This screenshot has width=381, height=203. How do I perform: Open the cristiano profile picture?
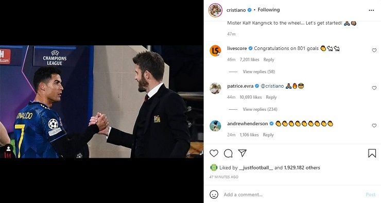215,10
